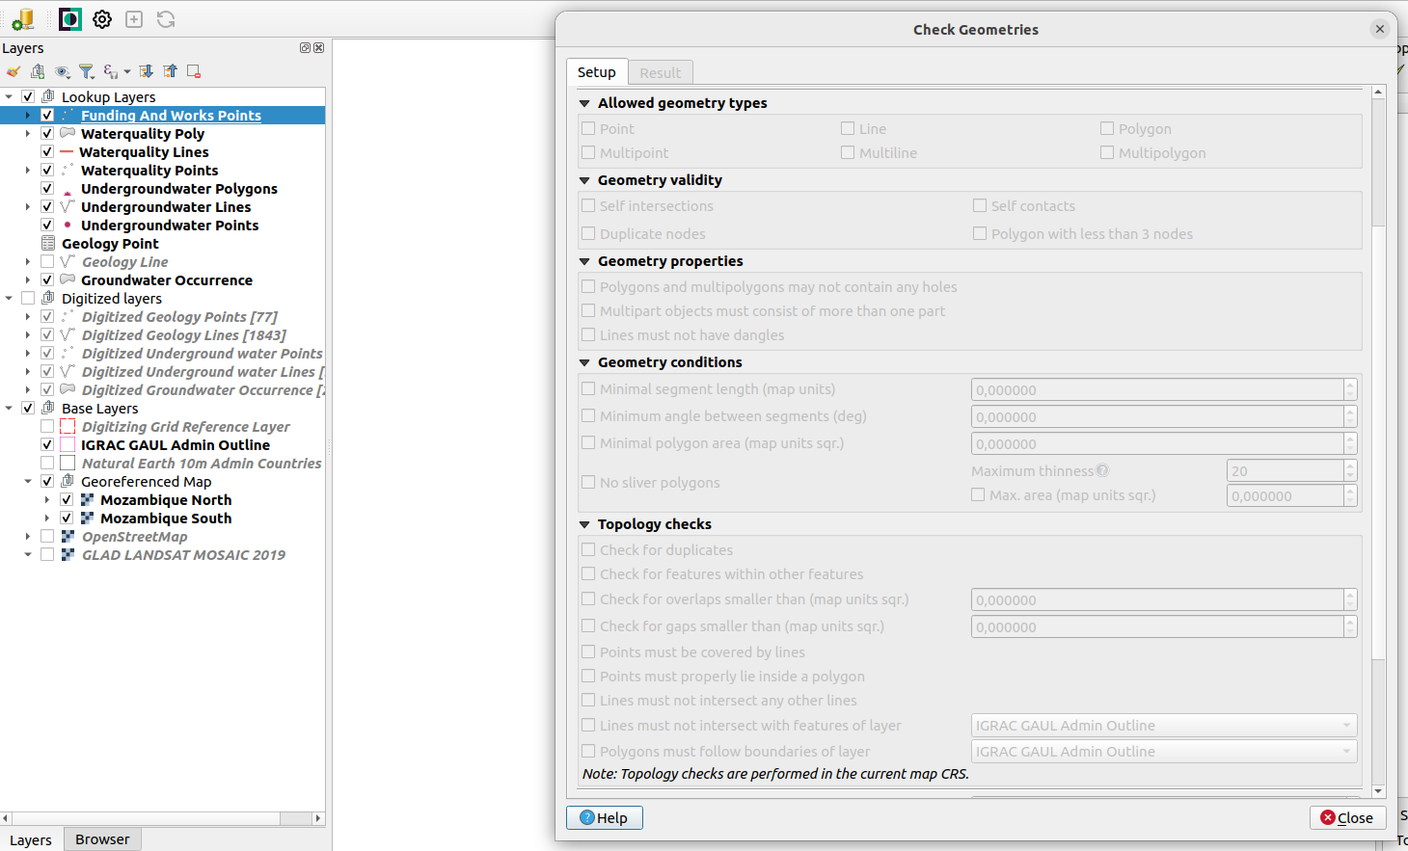Click the Layers panel horizontal scrollbar thumb
The width and height of the screenshot is (1408, 851).
coord(146,818)
